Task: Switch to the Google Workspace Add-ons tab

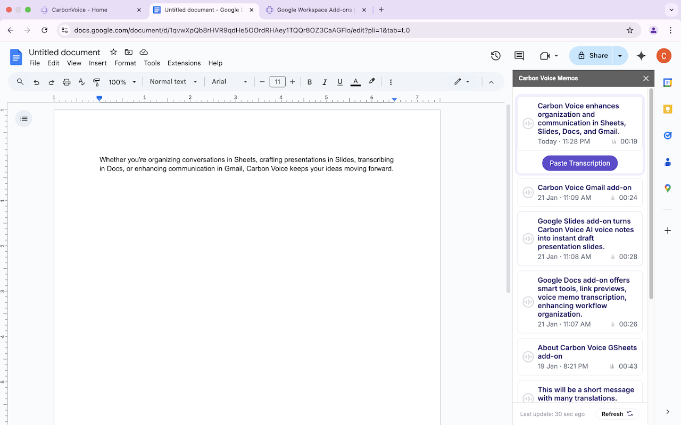Action: (315, 10)
